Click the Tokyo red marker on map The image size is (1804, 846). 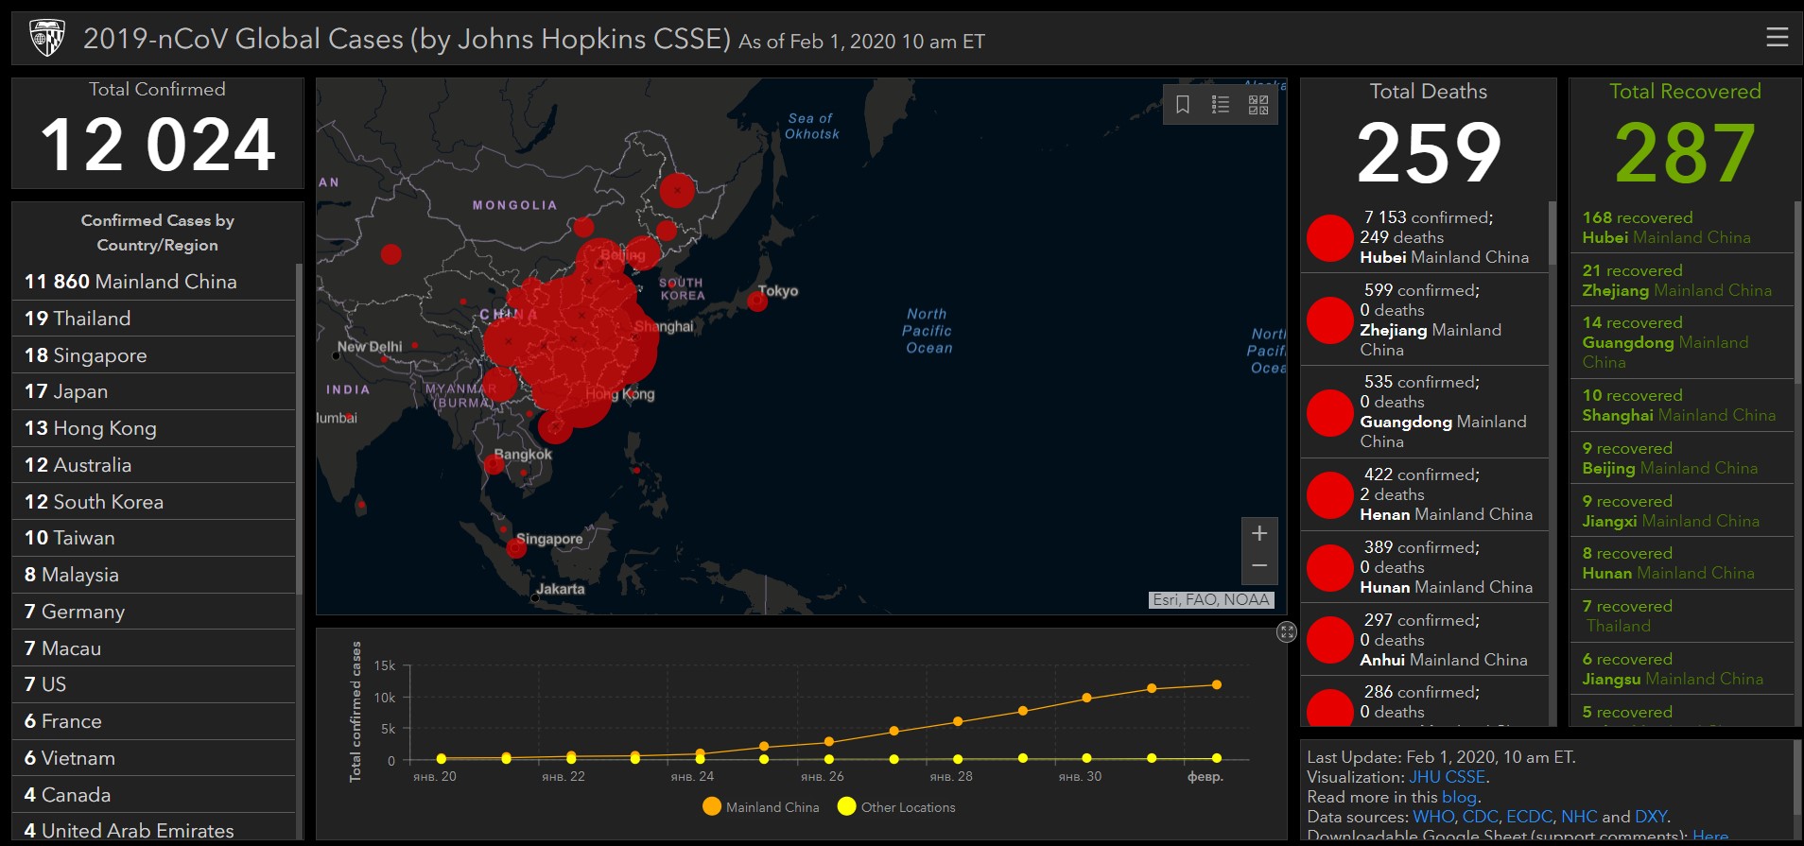click(x=757, y=302)
